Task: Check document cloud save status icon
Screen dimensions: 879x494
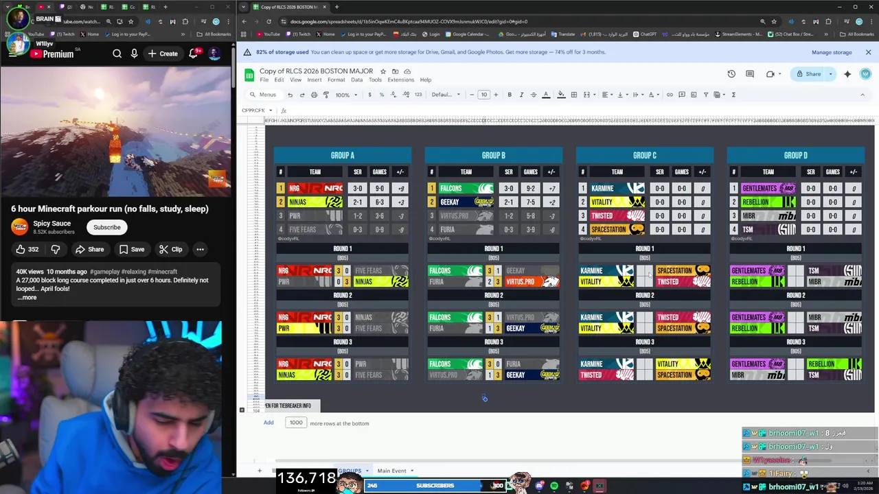Action: pyautogui.click(x=407, y=71)
